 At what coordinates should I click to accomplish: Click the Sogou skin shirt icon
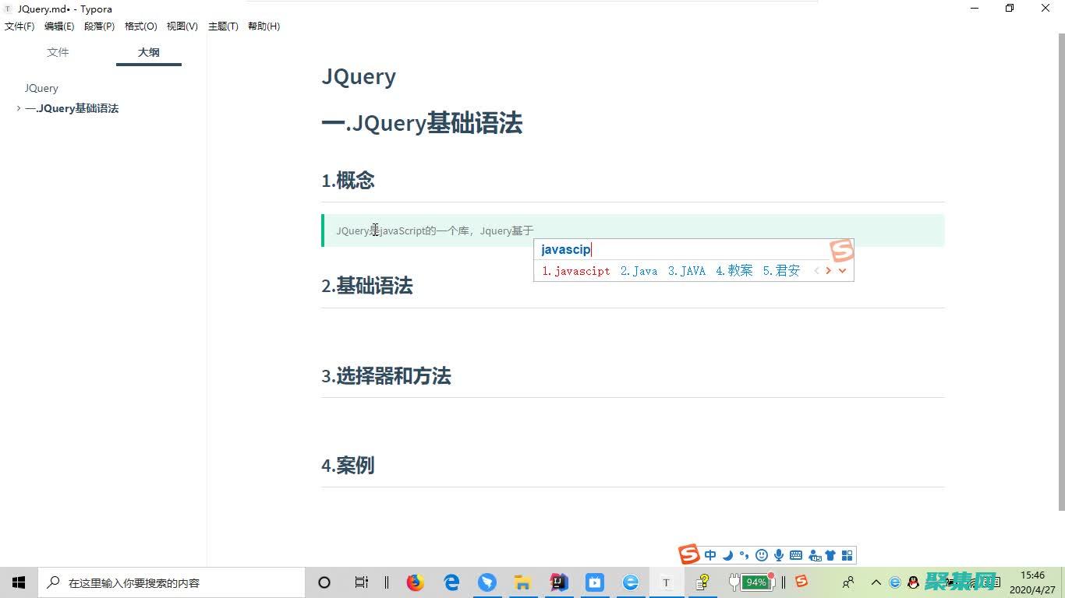click(830, 555)
